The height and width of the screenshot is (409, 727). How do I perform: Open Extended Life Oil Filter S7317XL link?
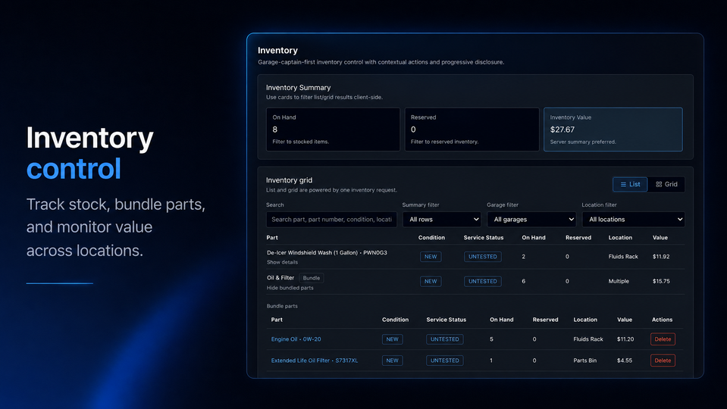tap(315, 361)
